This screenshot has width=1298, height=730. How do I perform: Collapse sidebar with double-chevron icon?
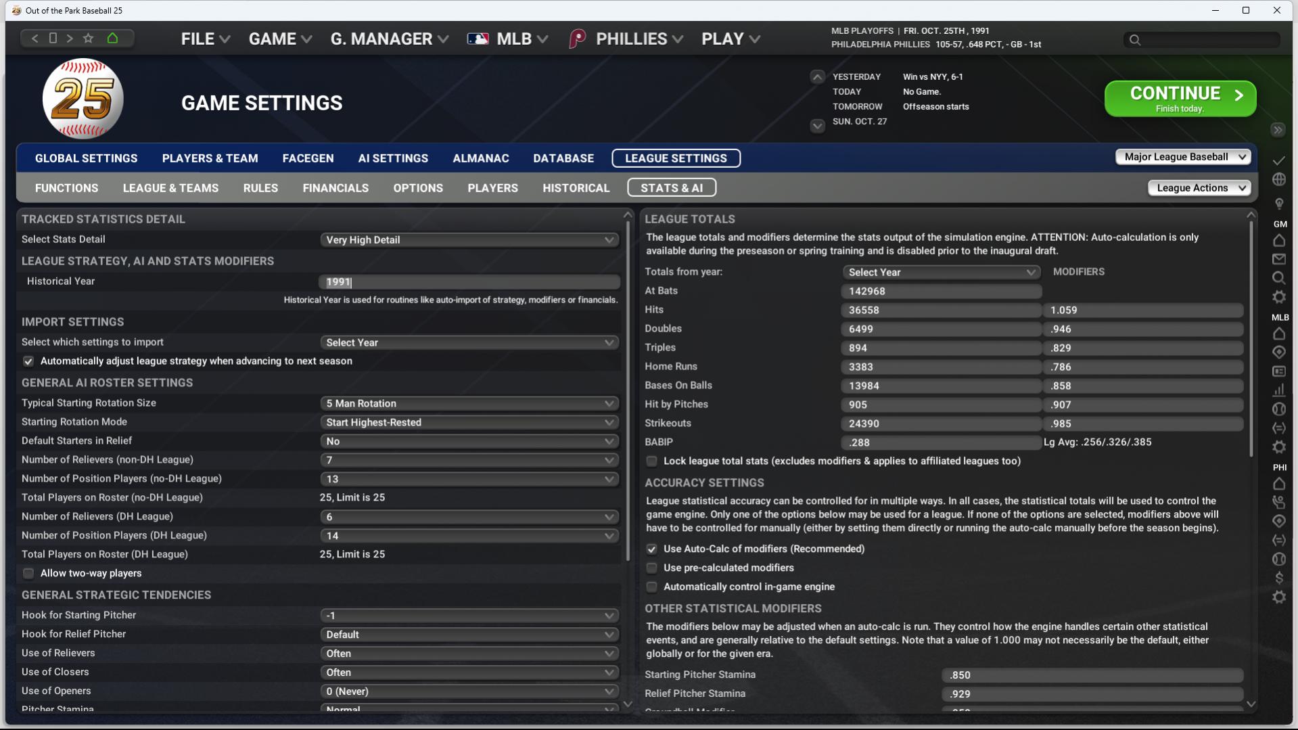click(x=1277, y=130)
